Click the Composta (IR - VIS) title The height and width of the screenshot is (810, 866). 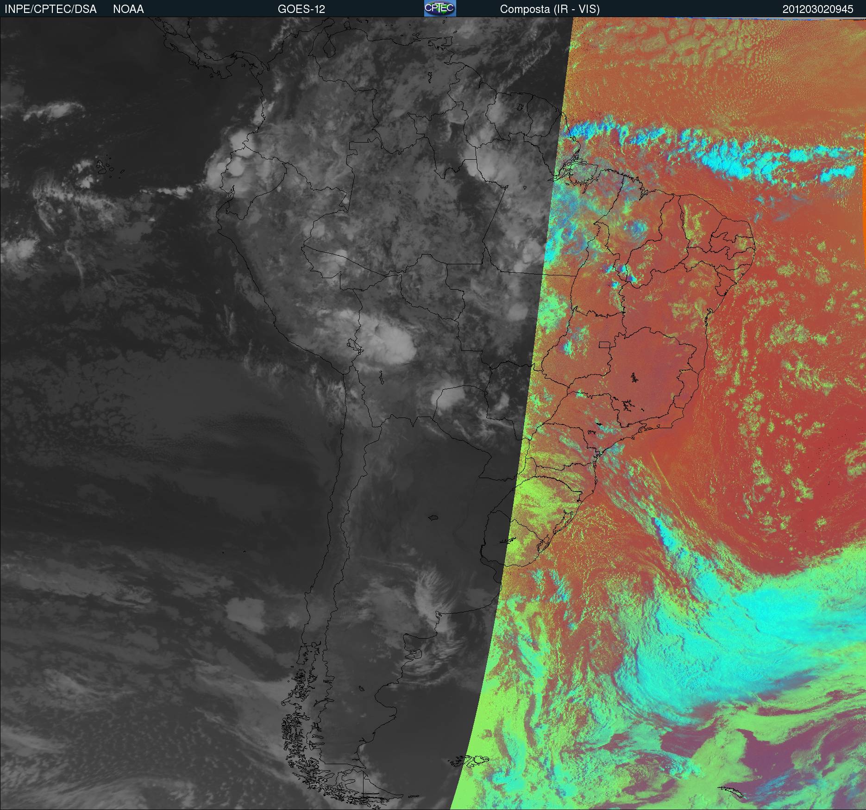(550, 10)
